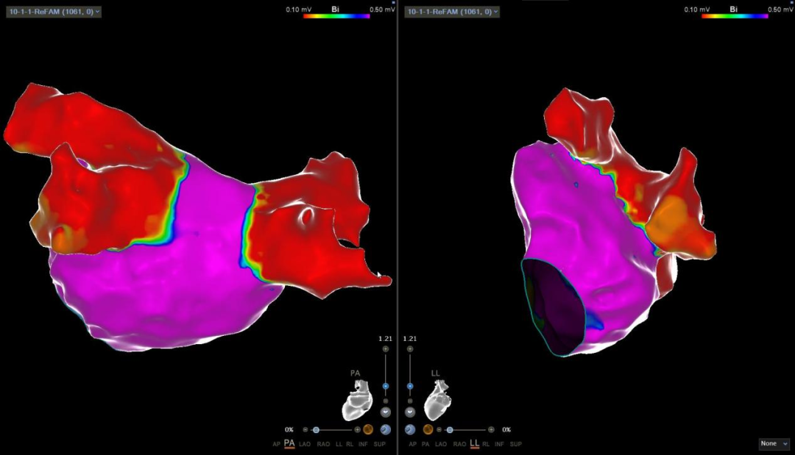795x455 pixels.
Task: Click the orange sphere icon in right view
Action: click(x=428, y=429)
